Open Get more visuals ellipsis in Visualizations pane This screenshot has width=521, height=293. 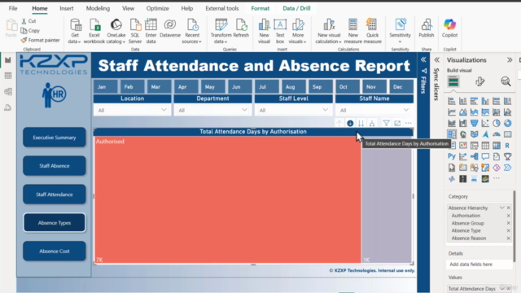click(x=497, y=178)
